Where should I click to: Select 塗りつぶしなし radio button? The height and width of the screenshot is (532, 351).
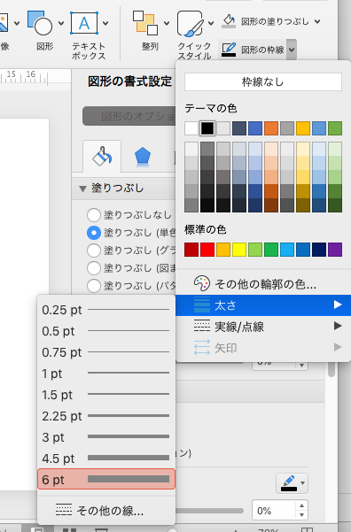coord(93,215)
